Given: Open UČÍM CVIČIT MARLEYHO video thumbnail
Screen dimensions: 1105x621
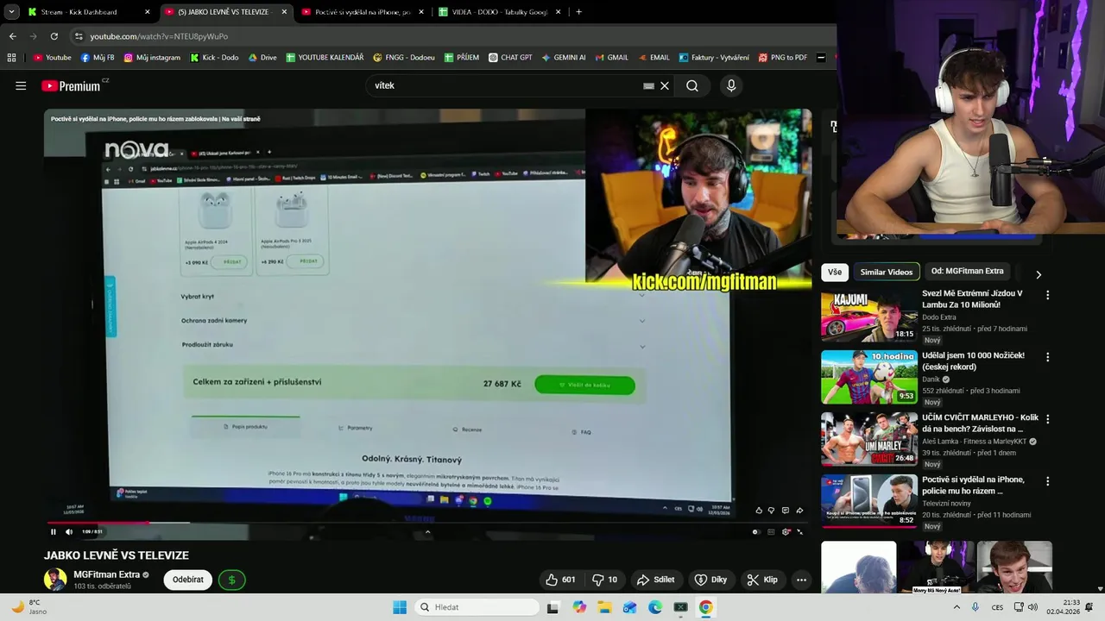Looking at the screenshot, I should (x=869, y=440).
